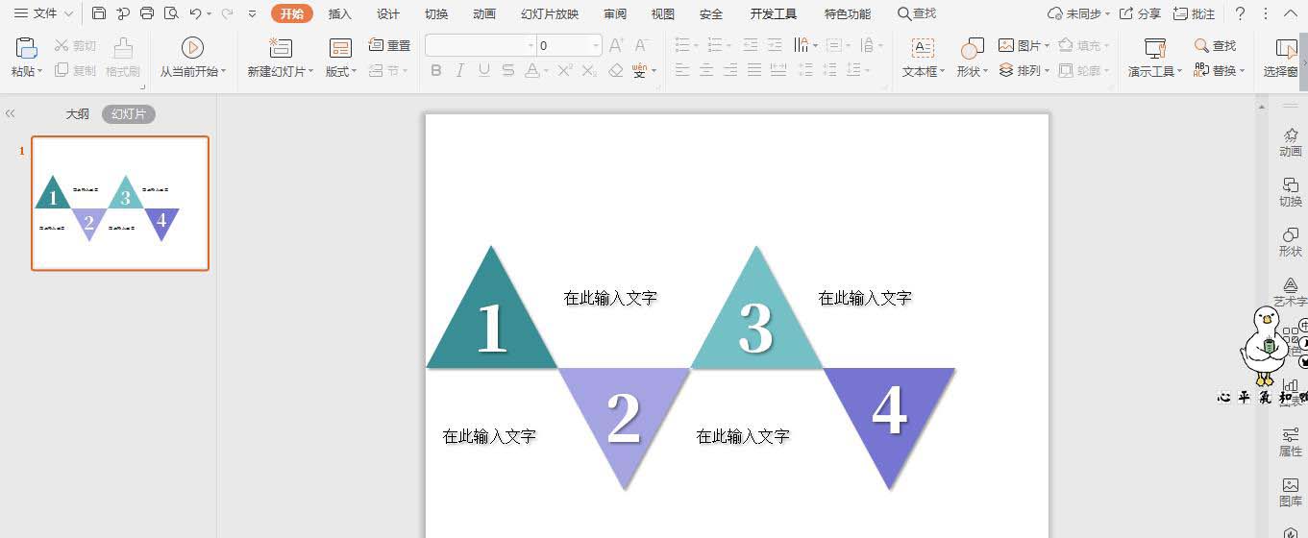
Task: Open the 动画 panel in right sidebar
Action: 1291,142
